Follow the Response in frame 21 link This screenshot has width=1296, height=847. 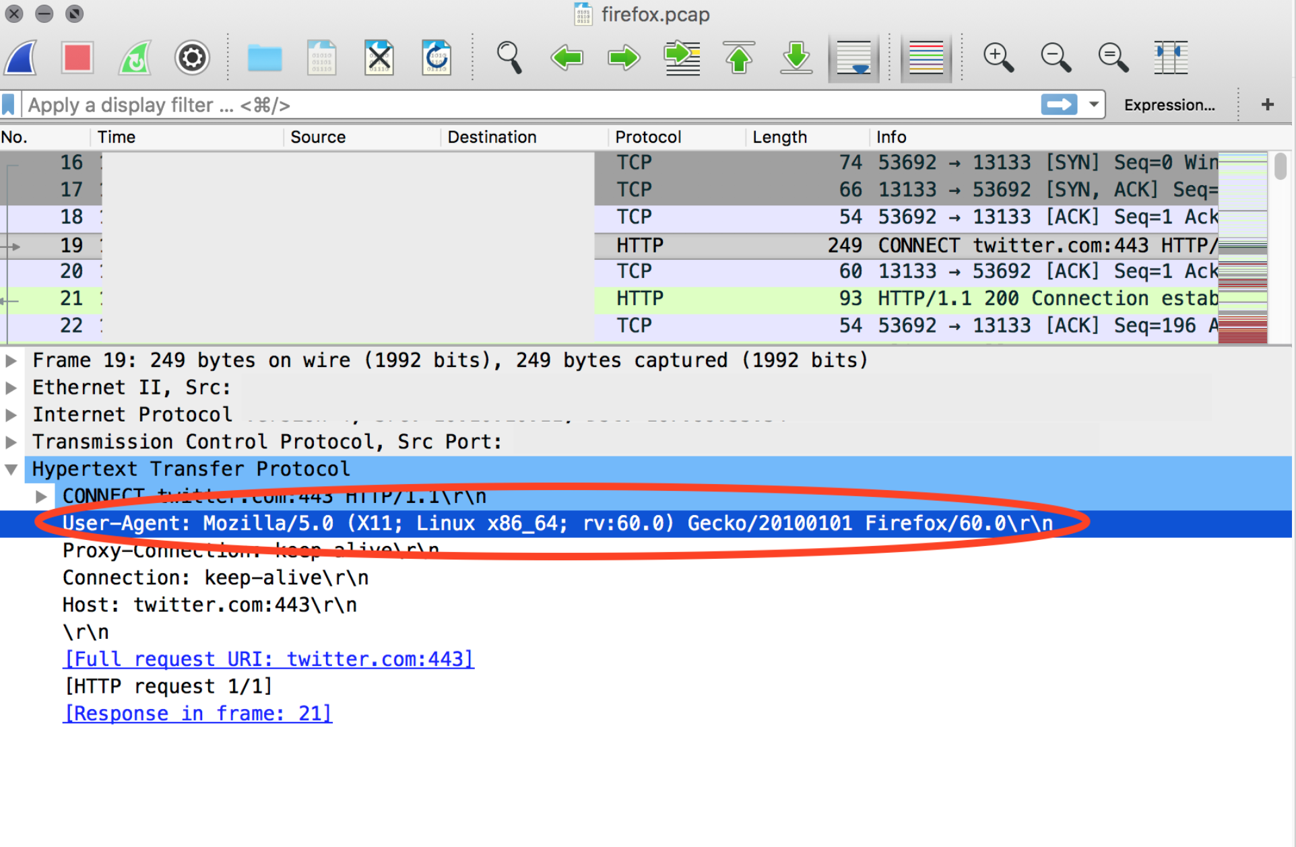click(x=197, y=713)
